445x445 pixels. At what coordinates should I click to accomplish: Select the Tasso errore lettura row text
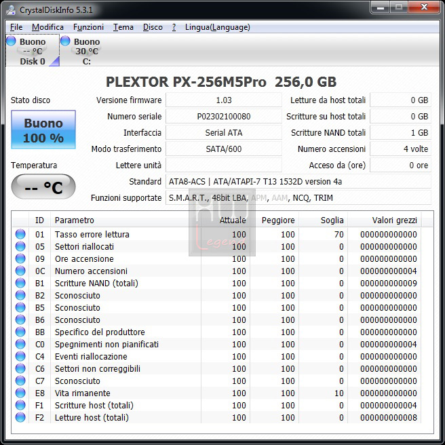(x=92, y=234)
